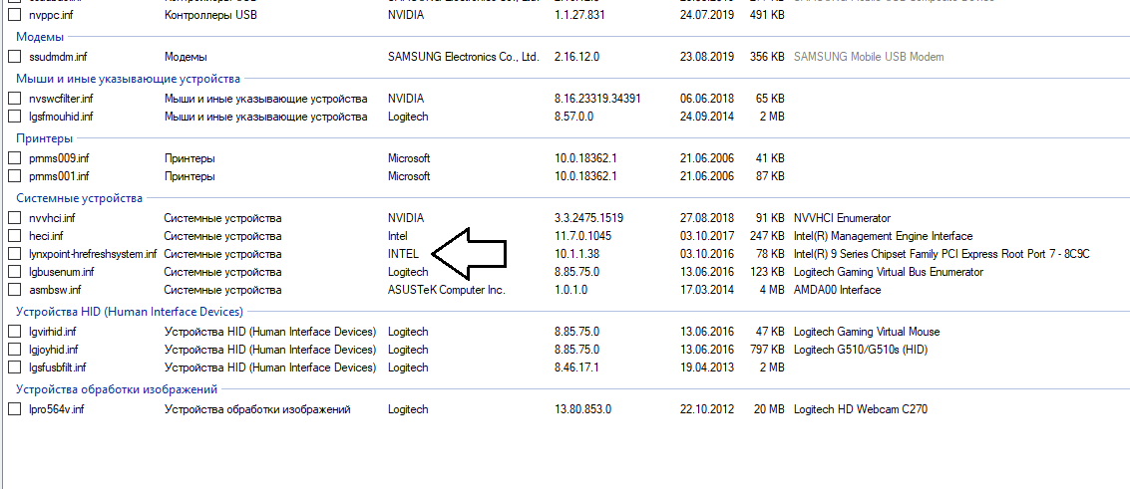The width and height of the screenshot is (1130, 489).
Task: Click the AMDA00 Interface description
Action: click(x=837, y=290)
